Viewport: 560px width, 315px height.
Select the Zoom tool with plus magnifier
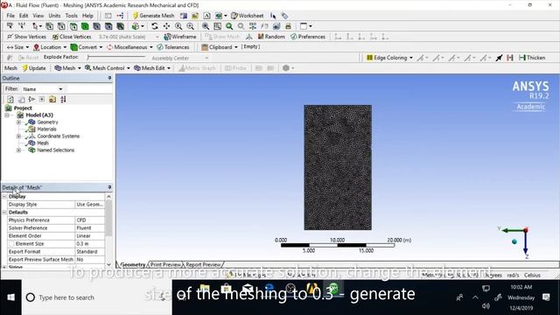click(178, 26)
